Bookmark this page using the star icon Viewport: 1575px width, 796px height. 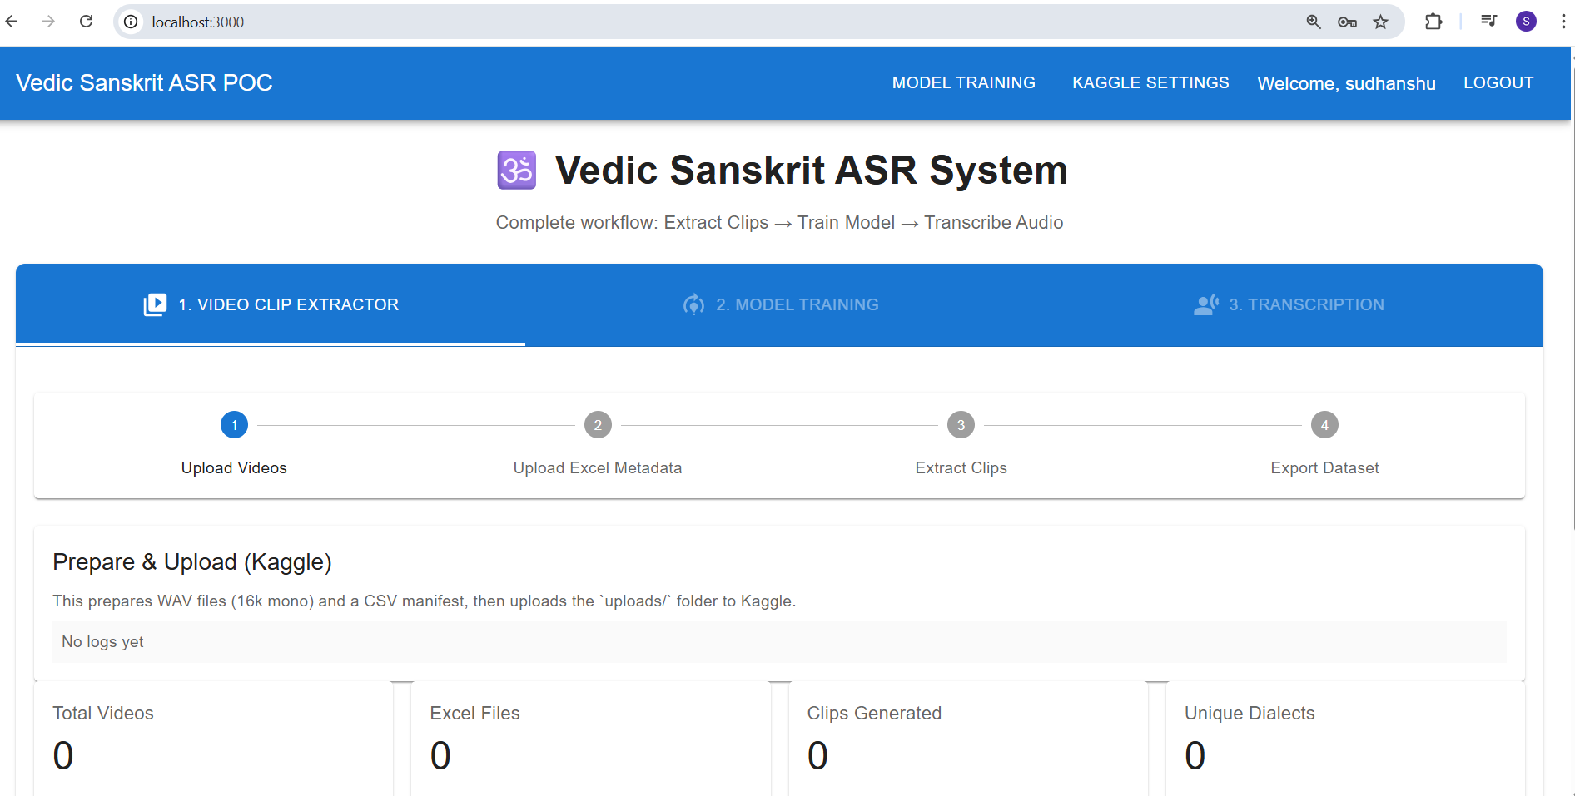(1382, 22)
